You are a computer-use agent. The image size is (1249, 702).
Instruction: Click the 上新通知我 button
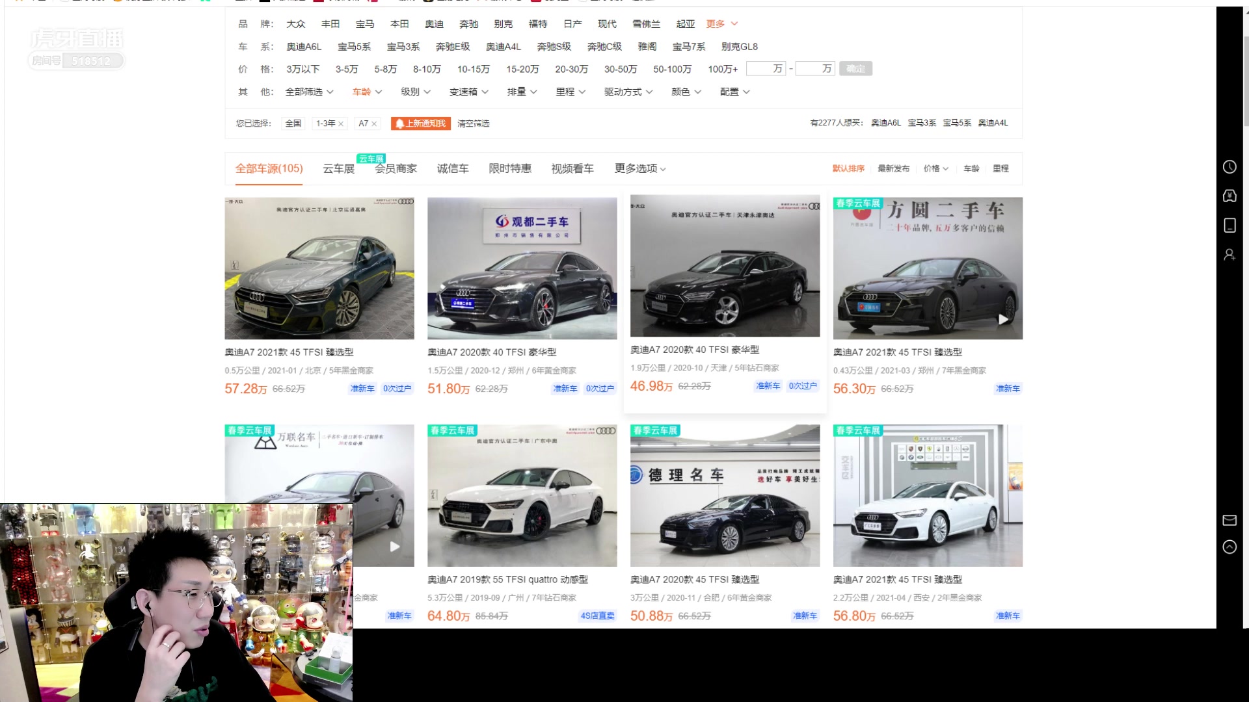click(x=421, y=123)
